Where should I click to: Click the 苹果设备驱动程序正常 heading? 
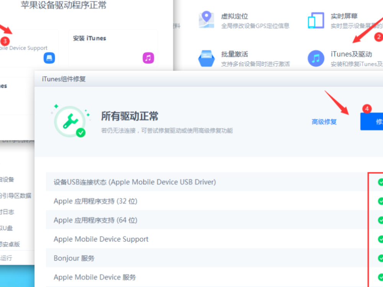coord(64,5)
